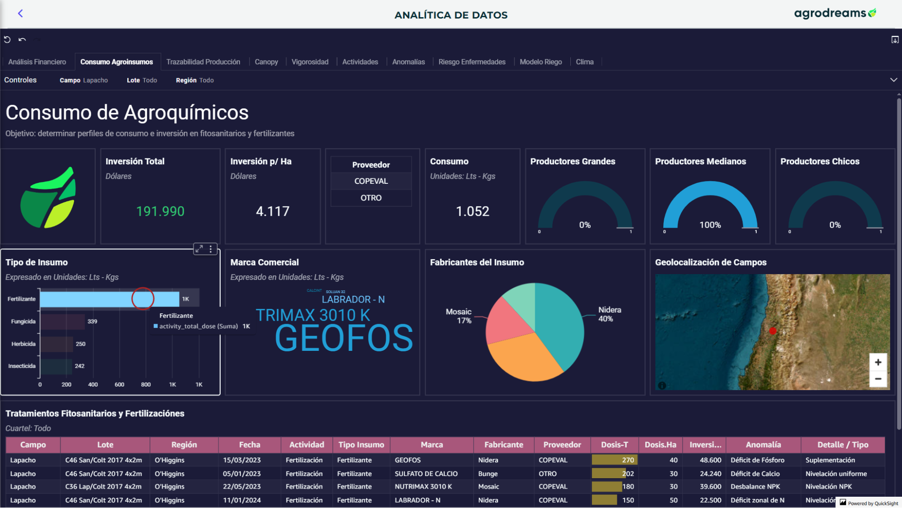Zoom in on the map with plus
The image size is (902, 508).
click(878, 362)
